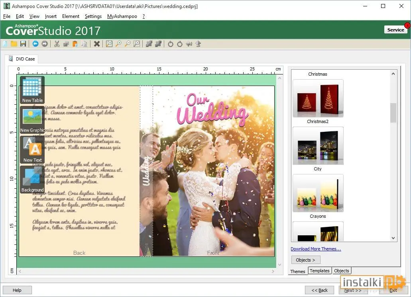The height and width of the screenshot is (297, 411).
Task: Select the scissors Cut icon
Action: (57, 44)
